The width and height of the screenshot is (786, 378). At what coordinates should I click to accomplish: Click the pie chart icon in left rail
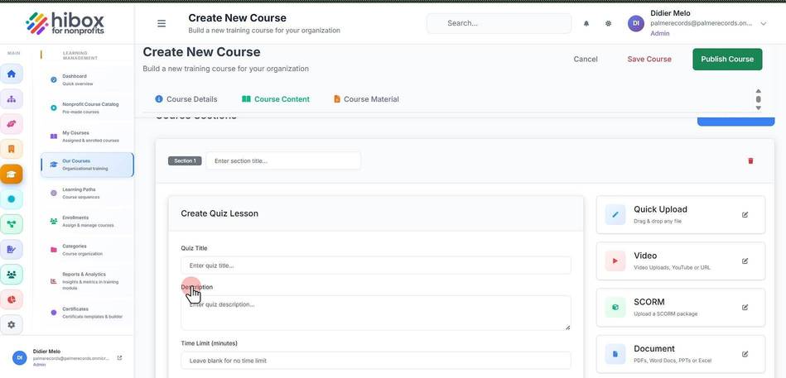12,299
